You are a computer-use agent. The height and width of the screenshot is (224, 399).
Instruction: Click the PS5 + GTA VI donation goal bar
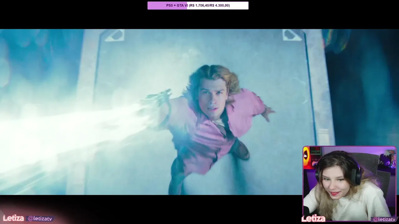click(198, 5)
